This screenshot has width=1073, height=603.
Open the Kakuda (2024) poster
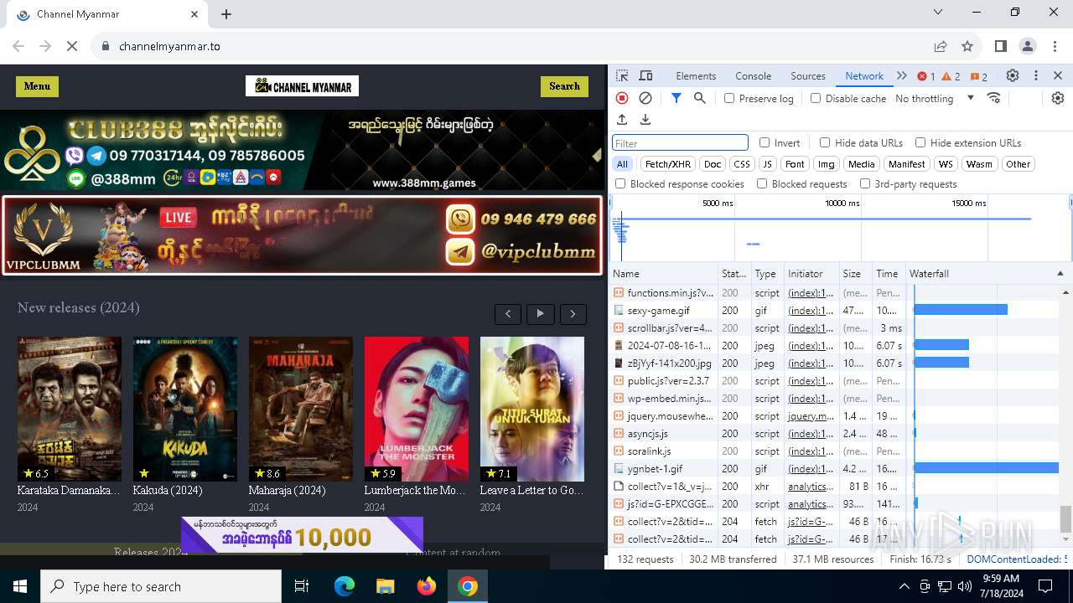click(185, 409)
